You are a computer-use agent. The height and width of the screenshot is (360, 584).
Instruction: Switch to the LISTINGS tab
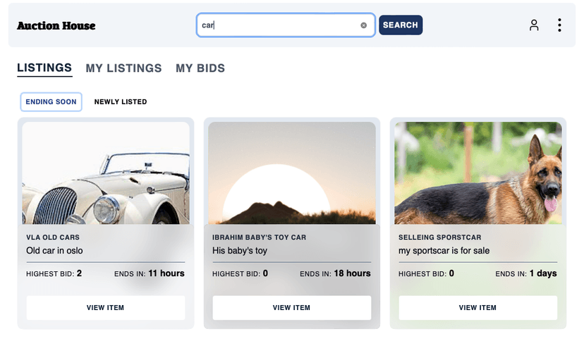(x=44, y=68)
